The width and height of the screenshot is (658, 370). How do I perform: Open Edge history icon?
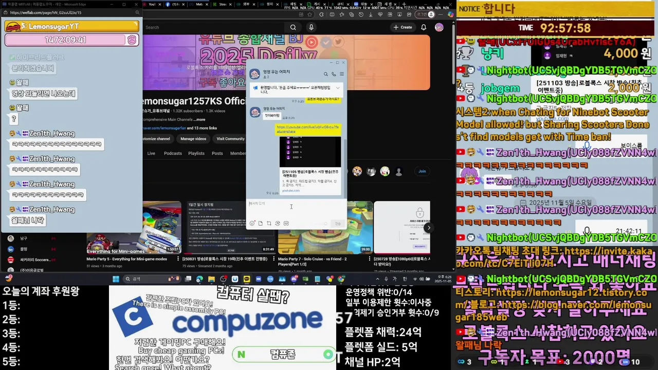pyautogui.click(x=361, y=14)
